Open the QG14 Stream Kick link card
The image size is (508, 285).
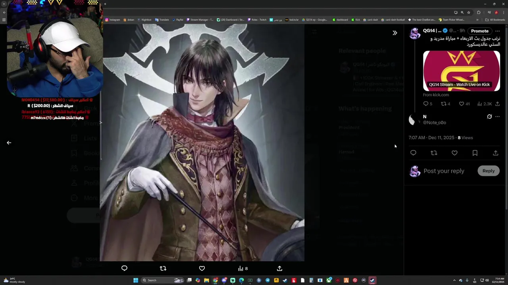coord(462,71)
